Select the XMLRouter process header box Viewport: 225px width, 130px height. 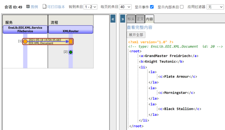(71, 29)
